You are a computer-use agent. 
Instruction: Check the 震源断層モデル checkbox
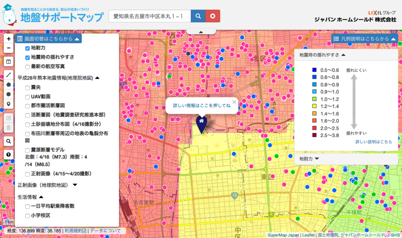pos(27,150)
